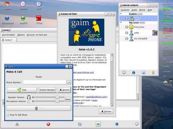
Task: Click the warning triangle icon in conversation toolbar
Action: pos(17,124)
